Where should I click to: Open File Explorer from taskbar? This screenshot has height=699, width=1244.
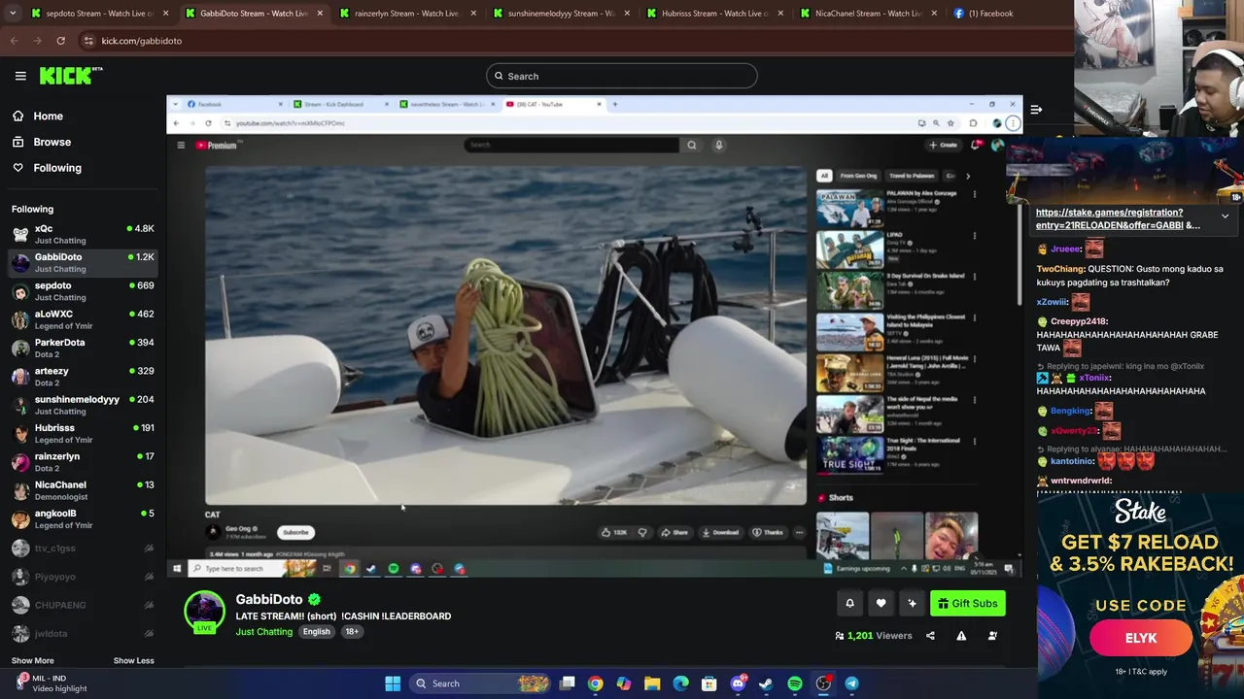point(652,683)
